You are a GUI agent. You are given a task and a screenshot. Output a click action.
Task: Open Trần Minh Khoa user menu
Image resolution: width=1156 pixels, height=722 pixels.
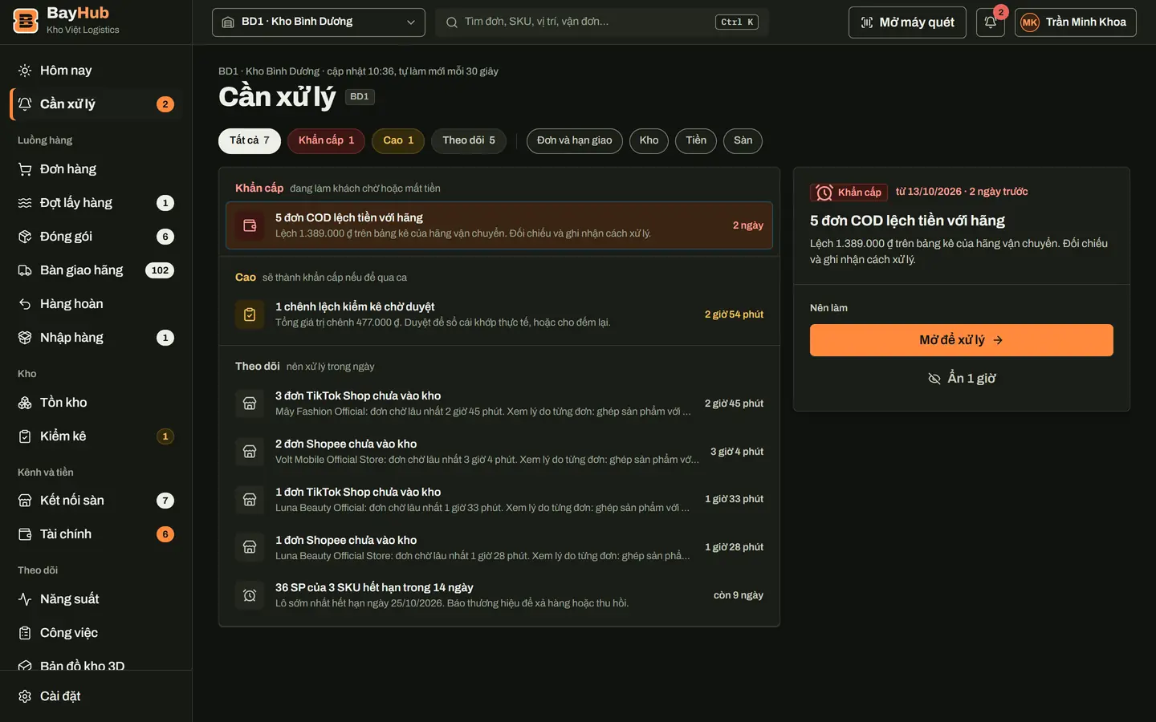[1076, 22]
